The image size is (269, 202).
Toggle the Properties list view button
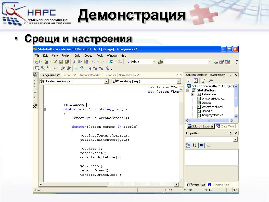tap(201, 145)
